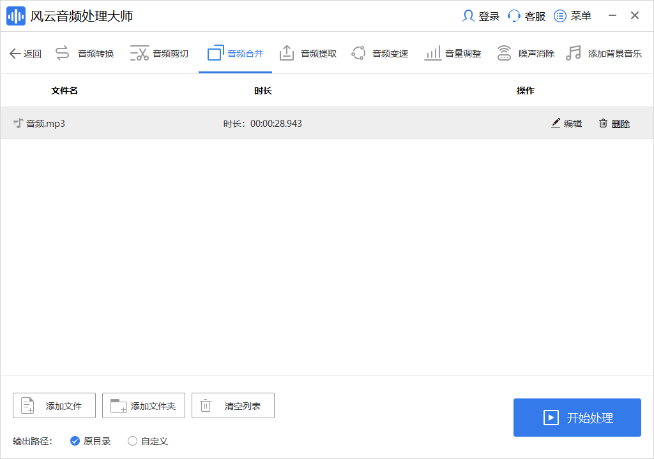Click the scissors audio cut icon
The width and height of the screenshot is (654, 459).
(139, 53)
